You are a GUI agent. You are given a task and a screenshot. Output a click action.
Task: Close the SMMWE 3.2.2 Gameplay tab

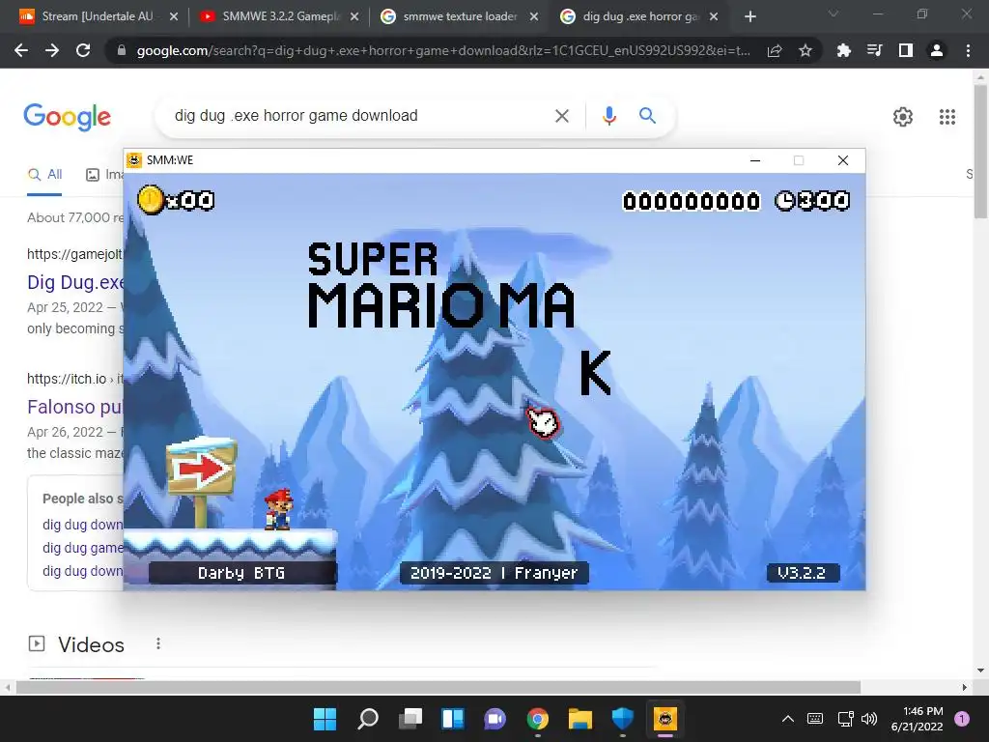(354, 17)
